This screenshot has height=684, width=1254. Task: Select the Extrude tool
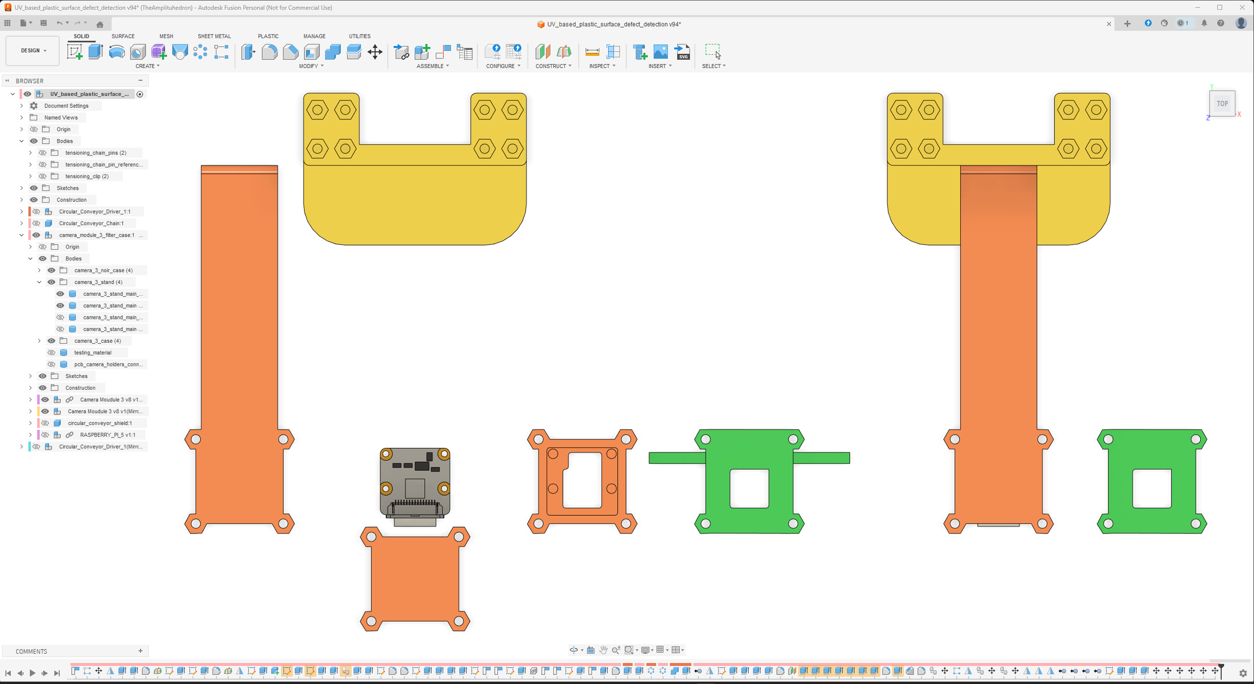[96, 52]
